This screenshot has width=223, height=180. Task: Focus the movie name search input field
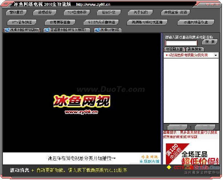click(181, 43)
